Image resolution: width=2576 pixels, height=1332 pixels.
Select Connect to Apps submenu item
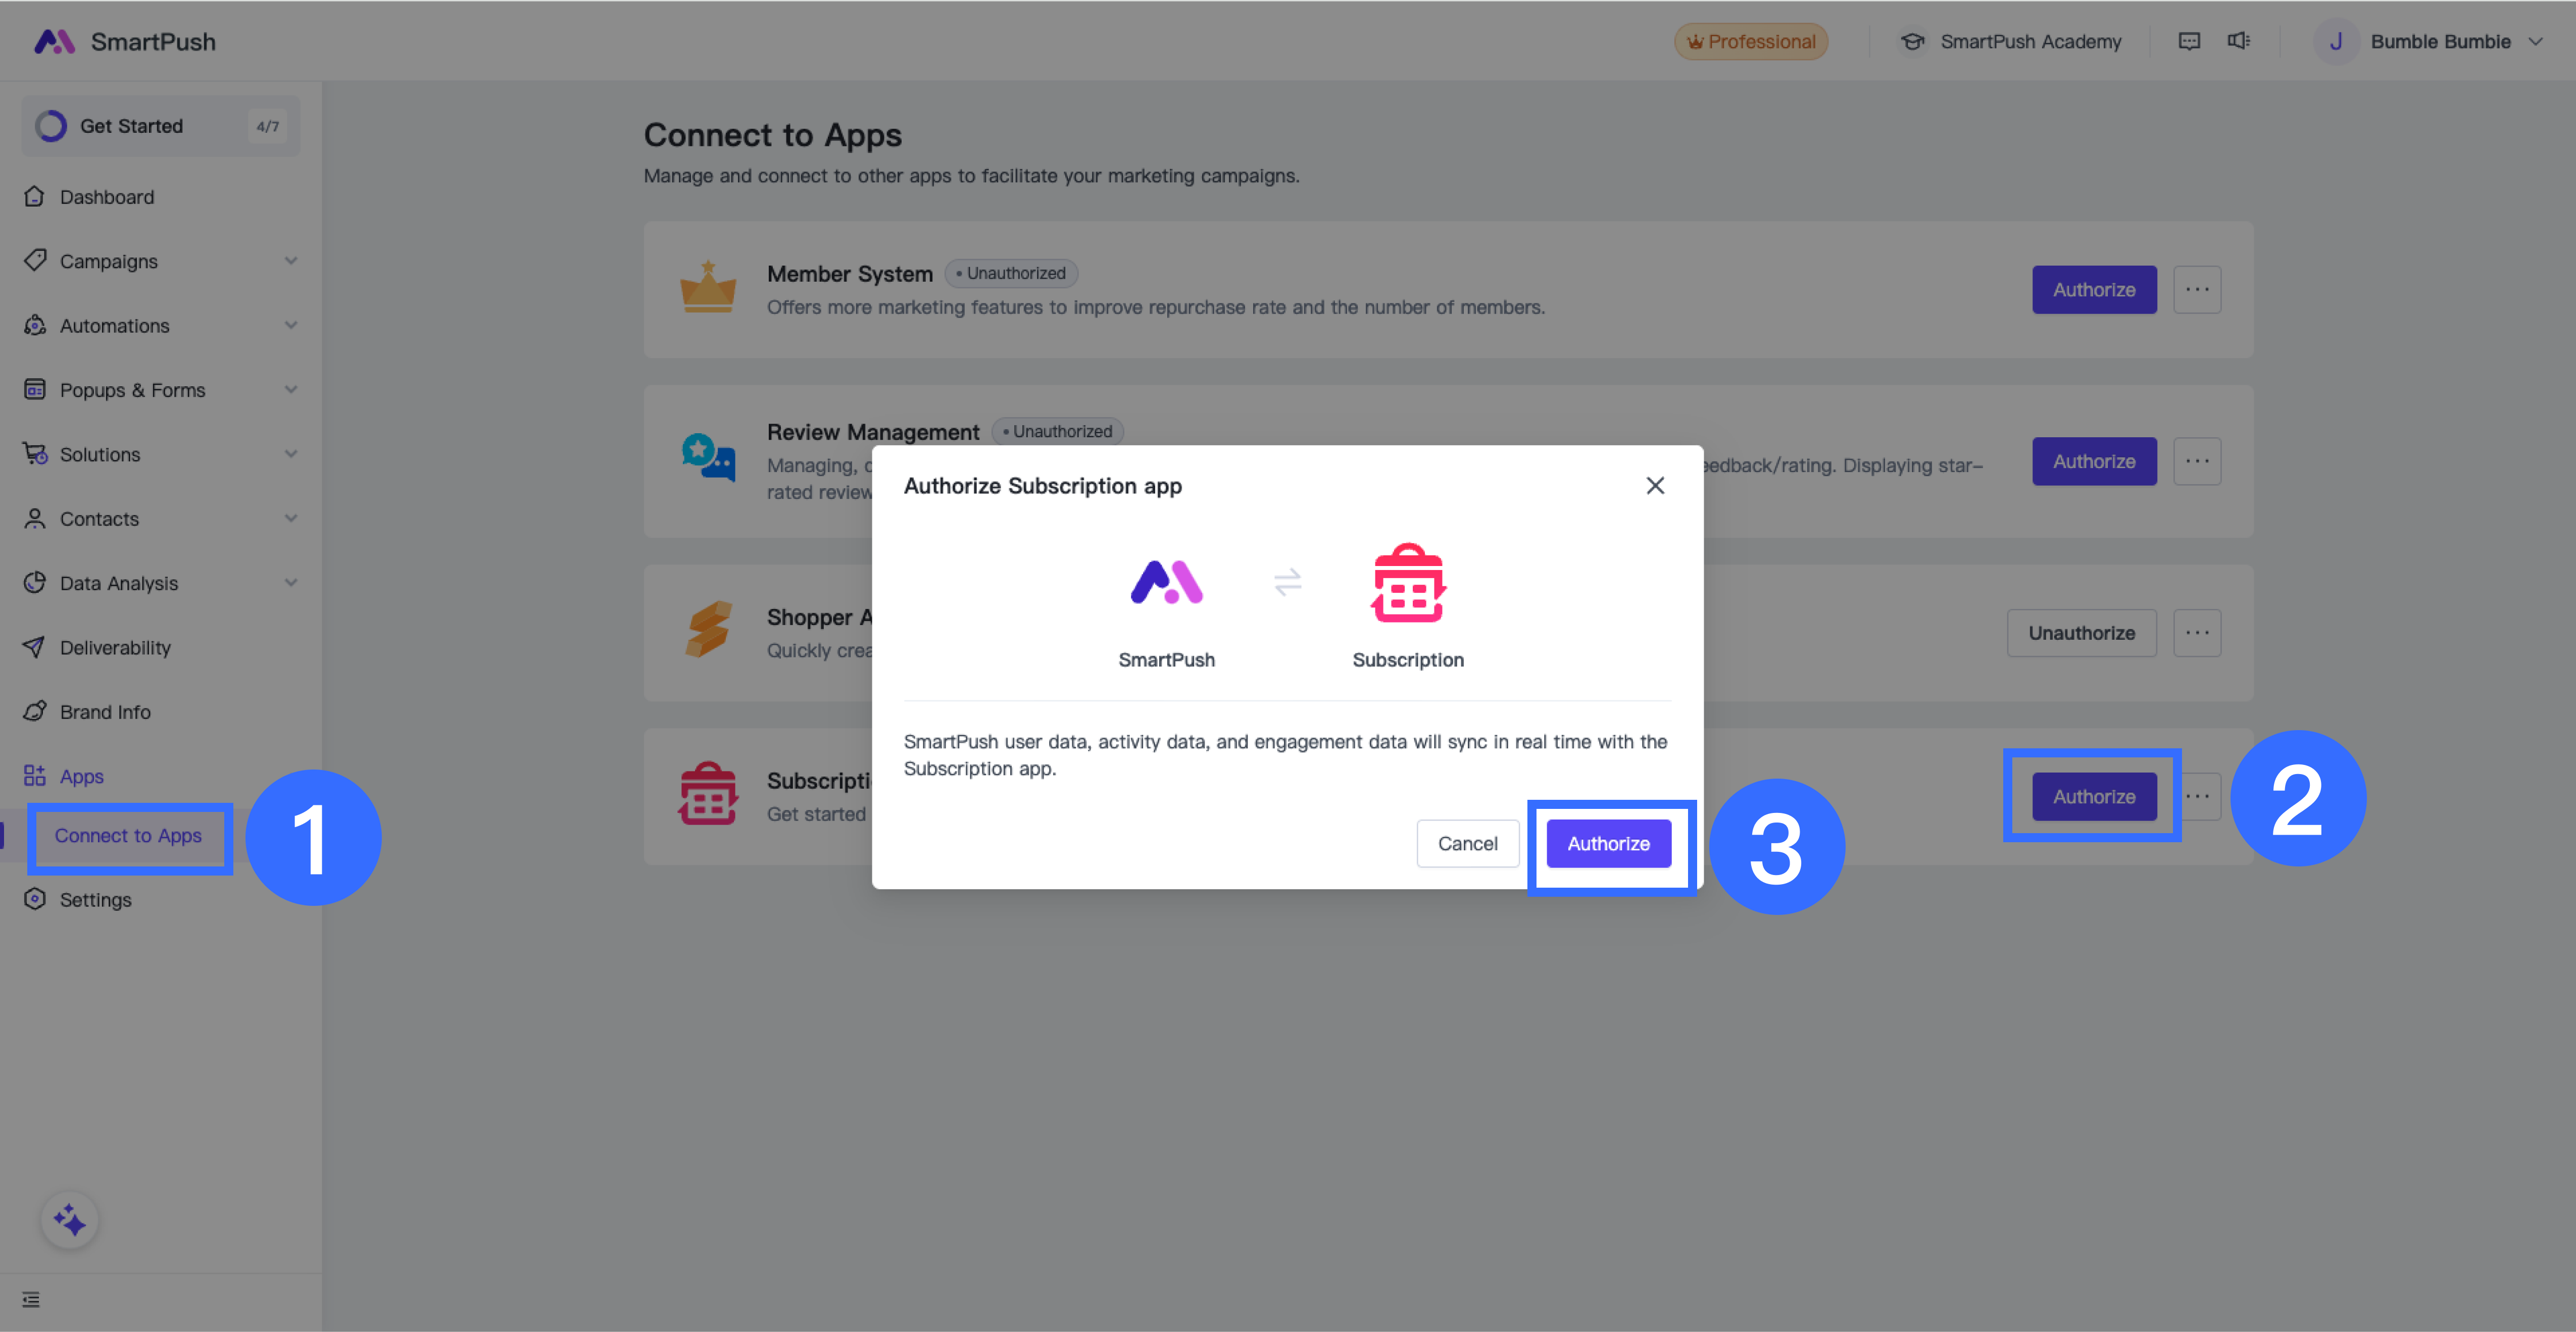pos(128,835)
